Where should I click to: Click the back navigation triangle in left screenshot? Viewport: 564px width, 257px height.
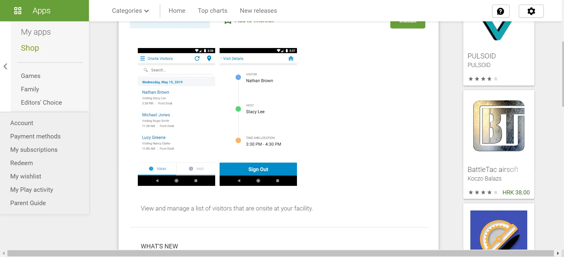[x=157, y=181]
